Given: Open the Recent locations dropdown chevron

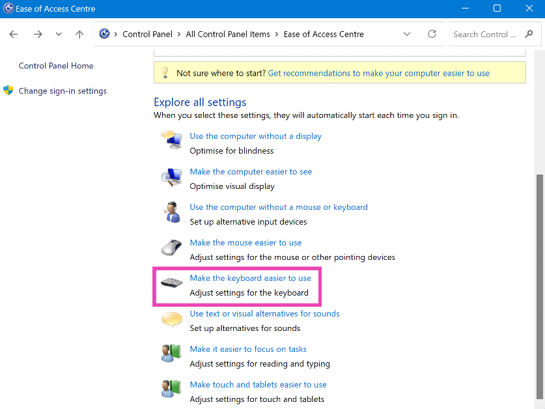Looking at the screenshot, I should (59, 35).
